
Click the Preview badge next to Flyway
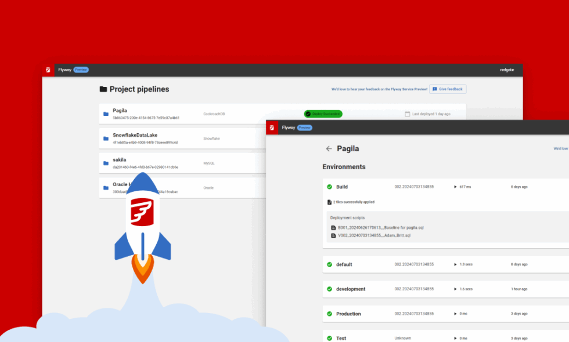click(x=81, y=69)
